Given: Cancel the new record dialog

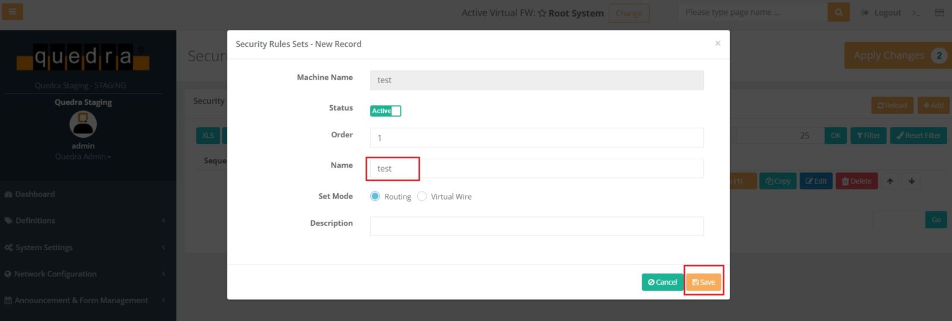Looking at the screenshot, I should coord(662,282).
